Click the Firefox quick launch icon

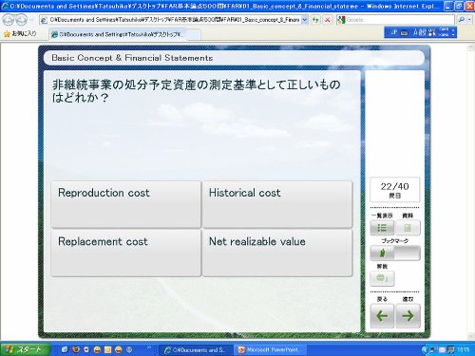[76, 349]
